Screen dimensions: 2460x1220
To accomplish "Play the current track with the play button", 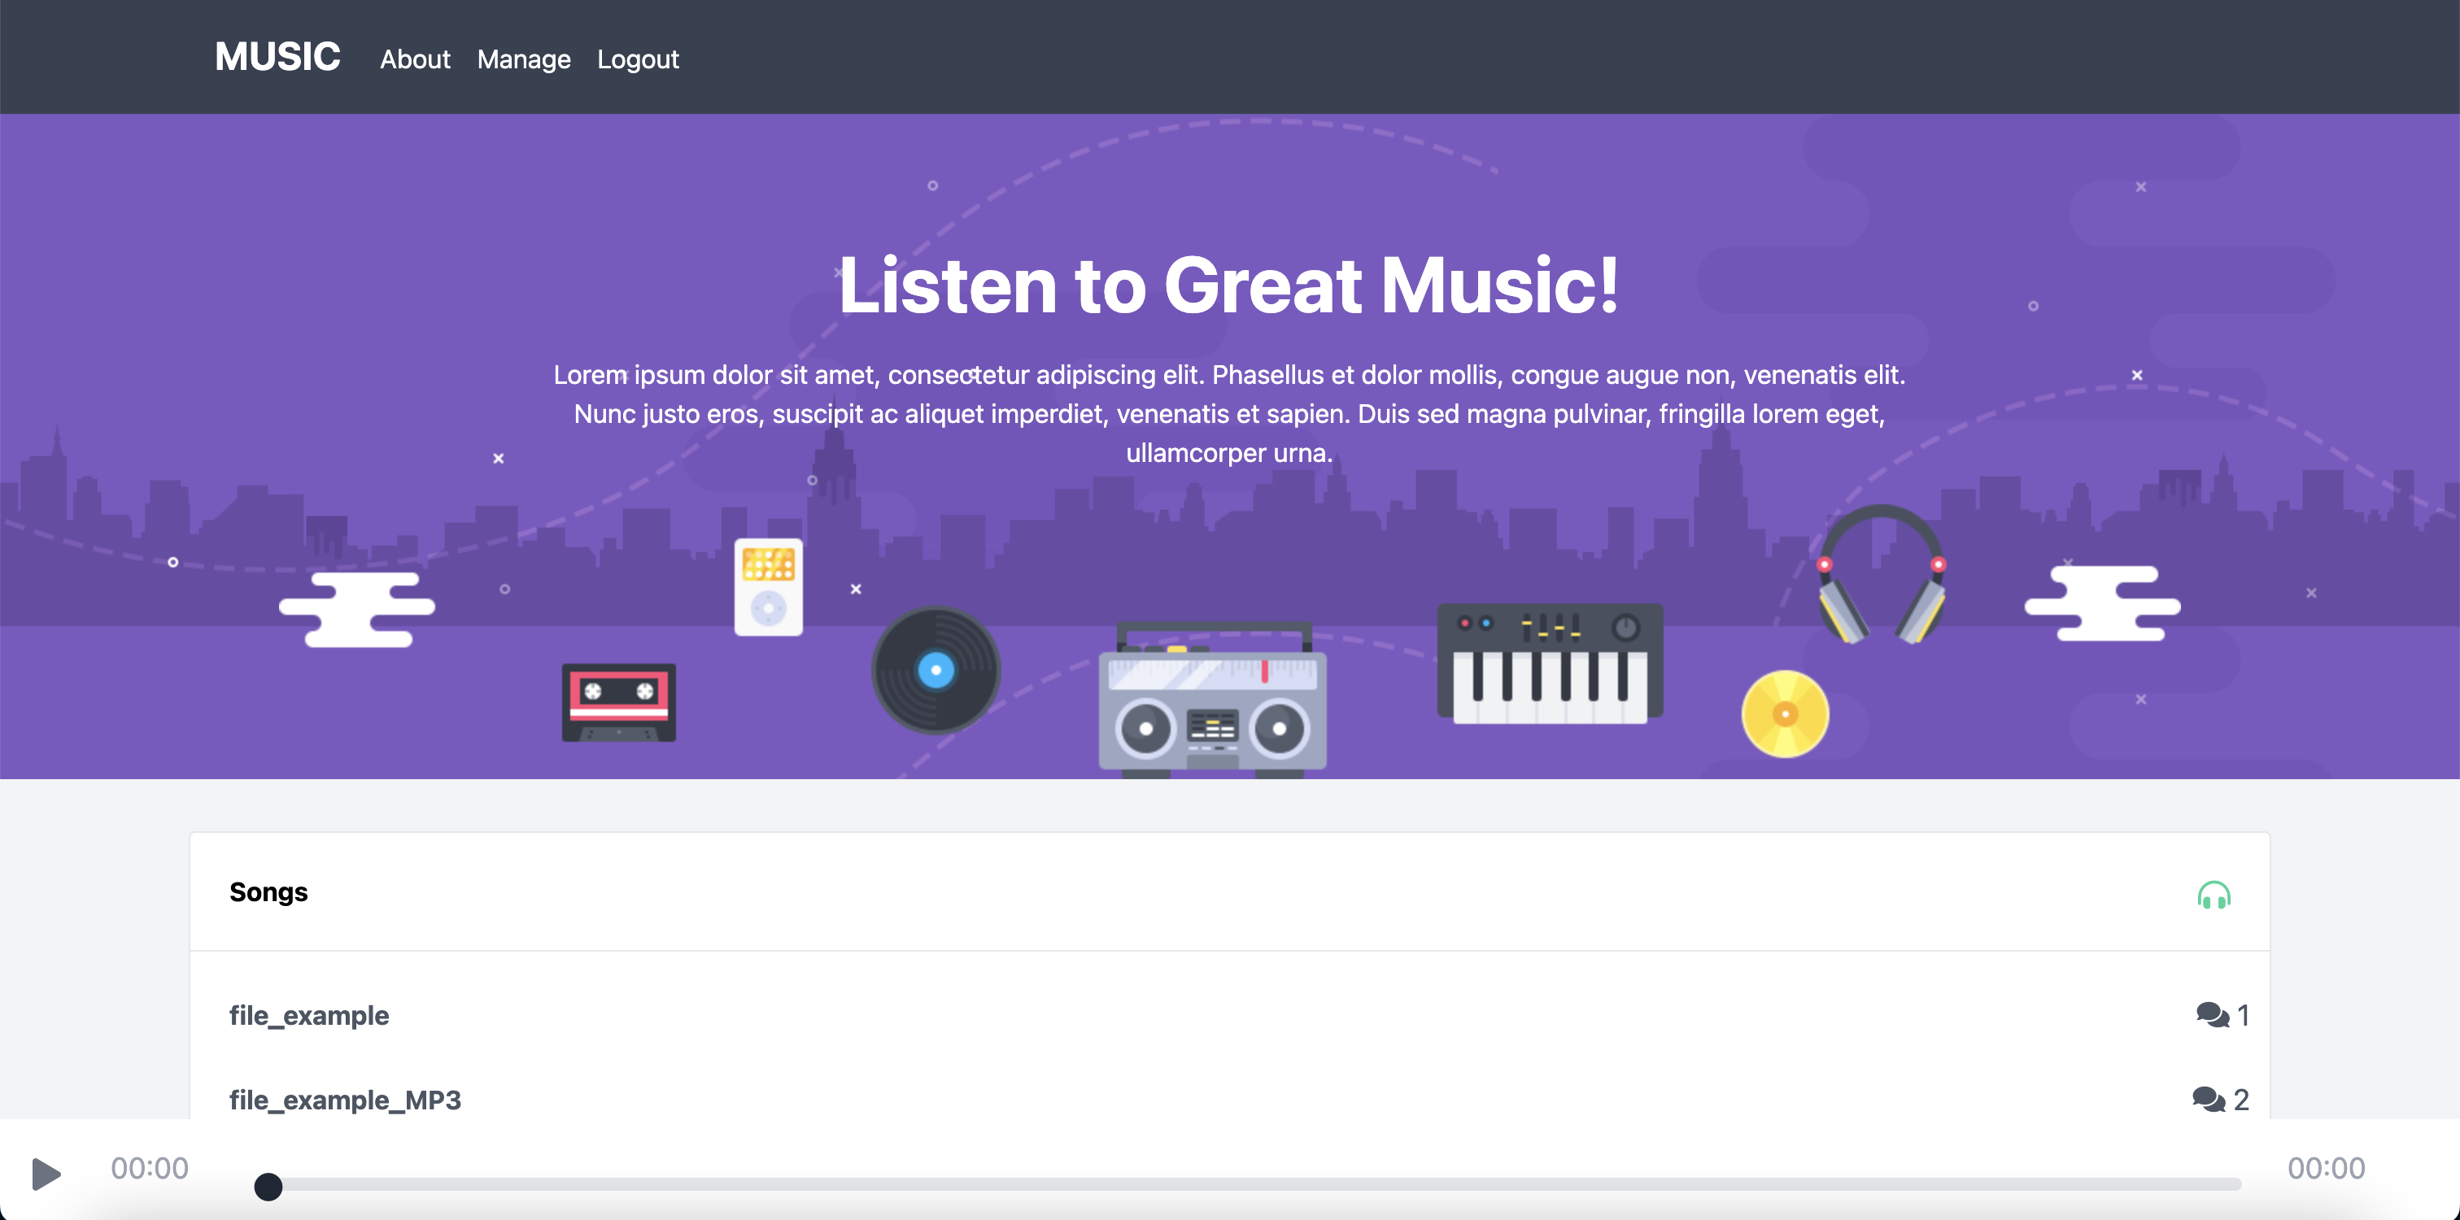I will click(x=46, y=1173).
